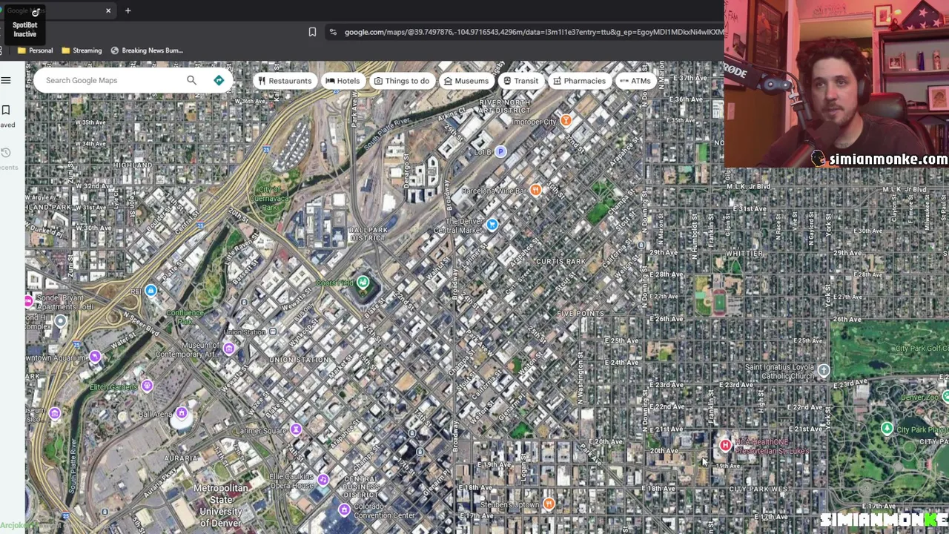Click the Barcelona Wine Bar pin

point(535,191)
